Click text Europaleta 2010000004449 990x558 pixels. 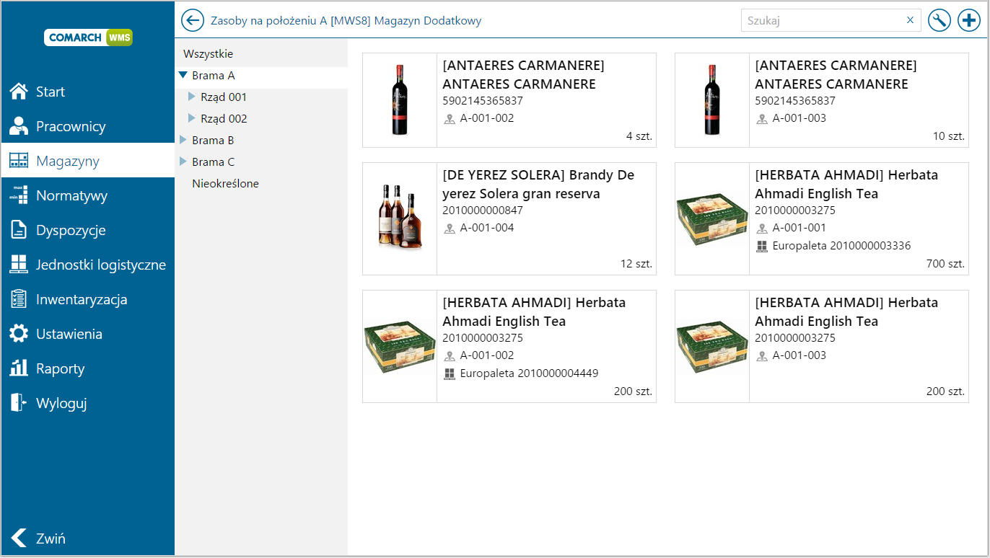point(529,373)
